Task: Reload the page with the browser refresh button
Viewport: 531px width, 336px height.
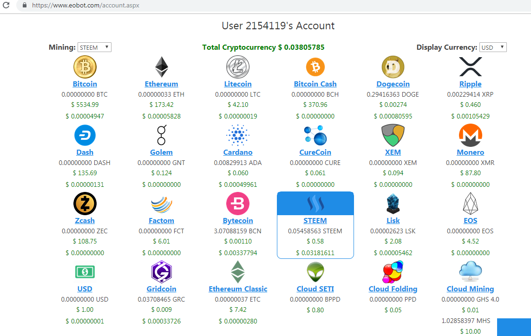Action: [6, 5]
